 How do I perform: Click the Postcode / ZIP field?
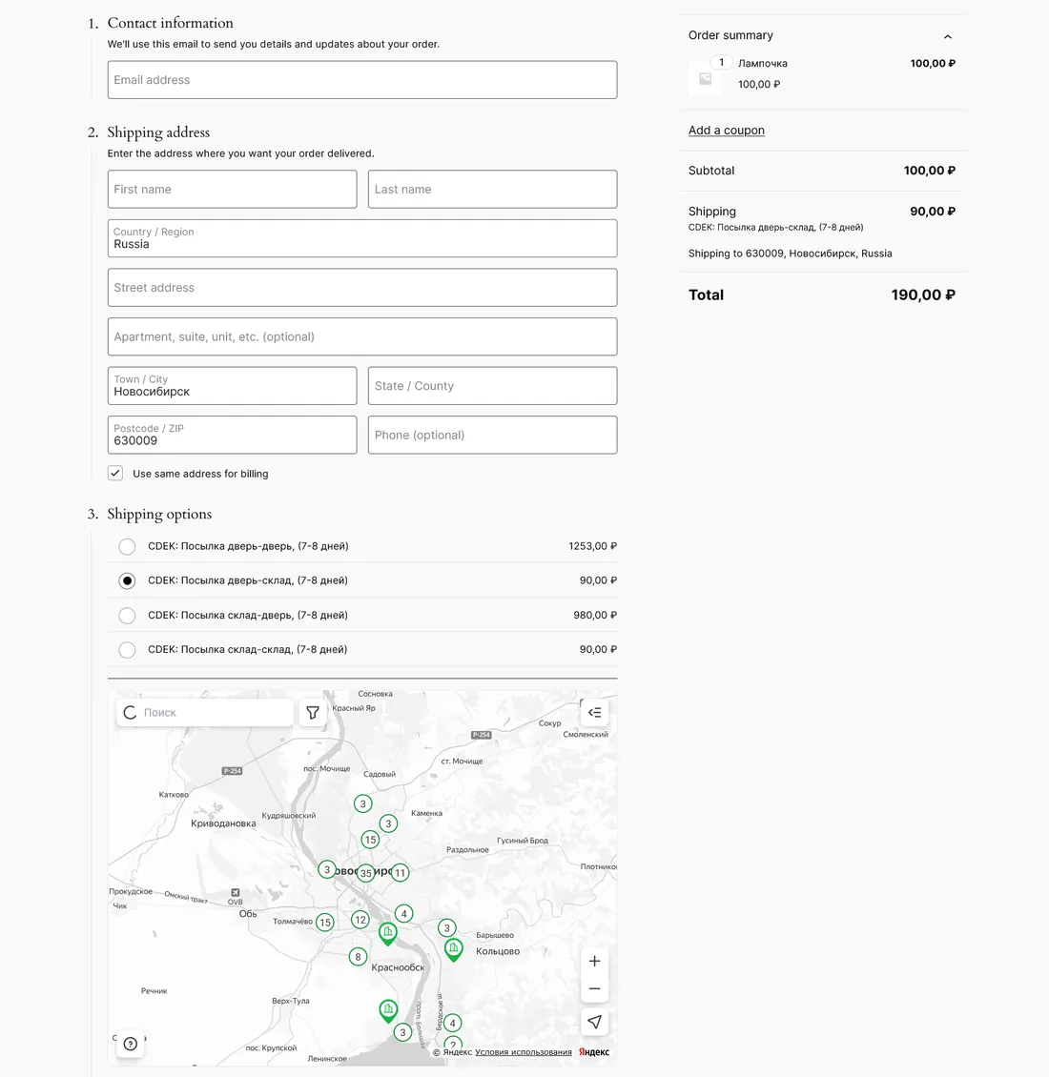(233, 435)
